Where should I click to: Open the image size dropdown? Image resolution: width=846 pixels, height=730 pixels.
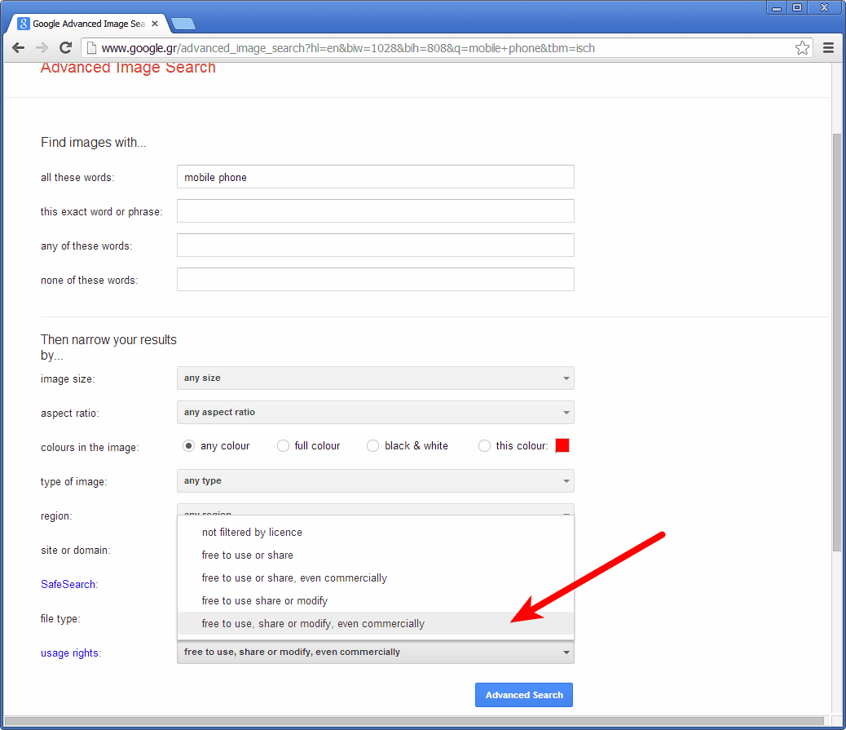point(376,378)
